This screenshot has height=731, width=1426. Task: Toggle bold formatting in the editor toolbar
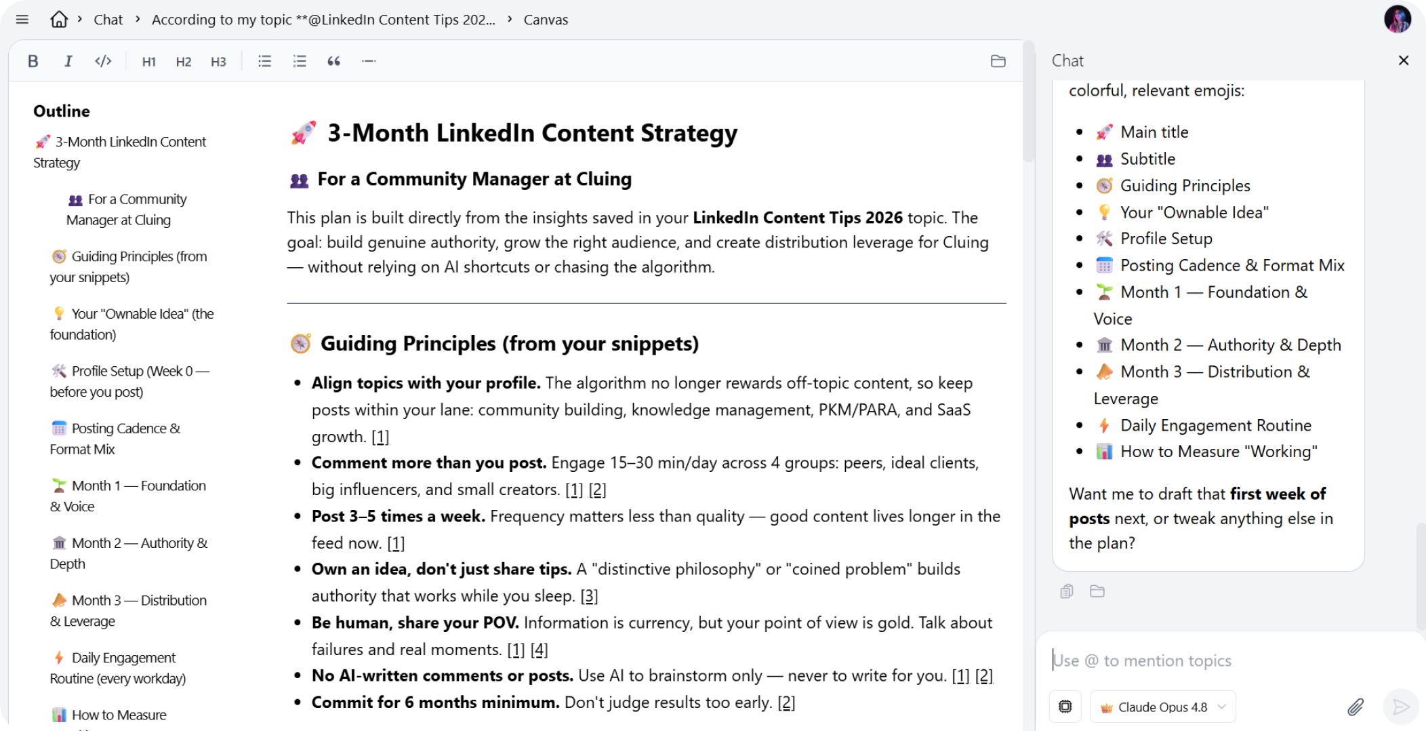(33, 61)
